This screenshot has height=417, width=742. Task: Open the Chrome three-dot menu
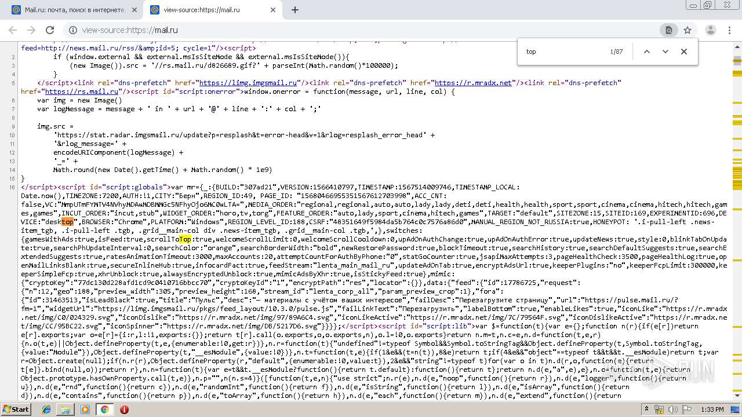click(x=729, y=30)
